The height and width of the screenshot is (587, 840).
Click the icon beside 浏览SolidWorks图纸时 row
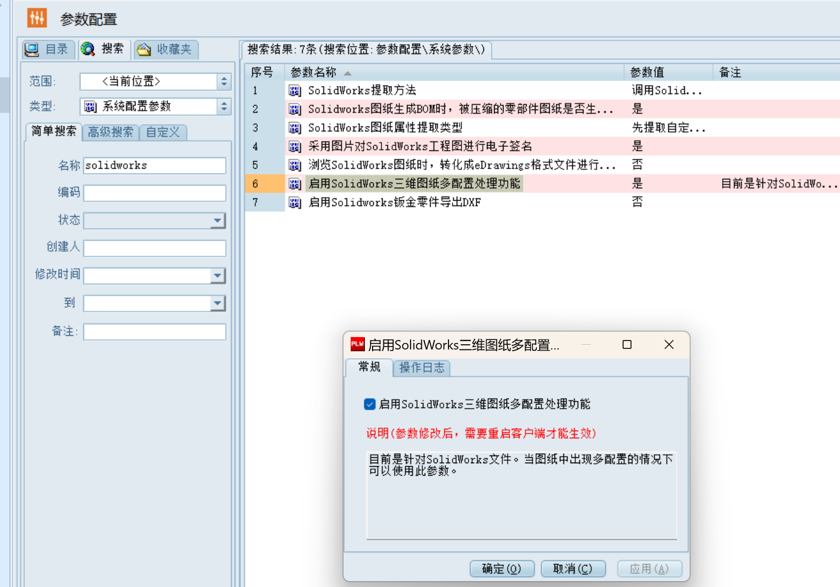pos(295,165)
